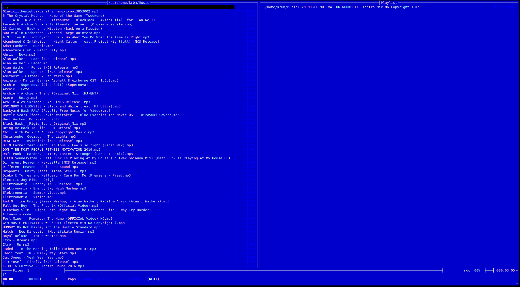Toggle the NEXT autoplay option
The image size is (520, 287).
tap(153, 279)
